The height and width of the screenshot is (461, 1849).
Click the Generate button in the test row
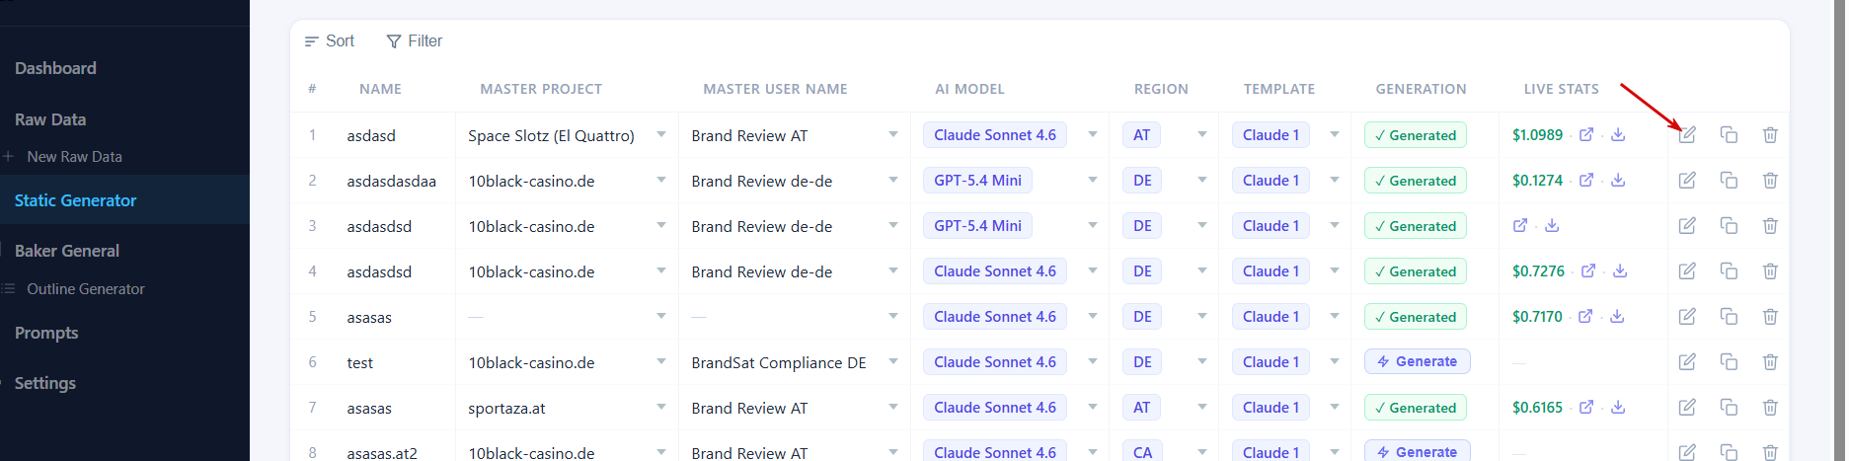point(1418,362)
